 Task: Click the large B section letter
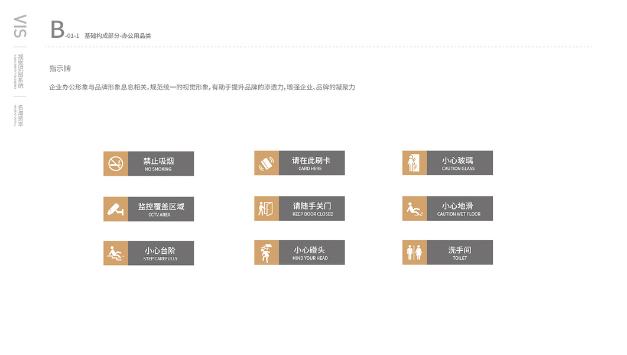pyautogui.click(x=57, y=30)
